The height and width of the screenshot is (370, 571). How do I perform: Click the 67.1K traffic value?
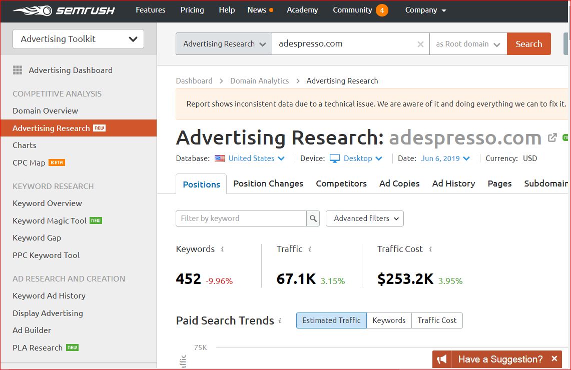(296, 279)
